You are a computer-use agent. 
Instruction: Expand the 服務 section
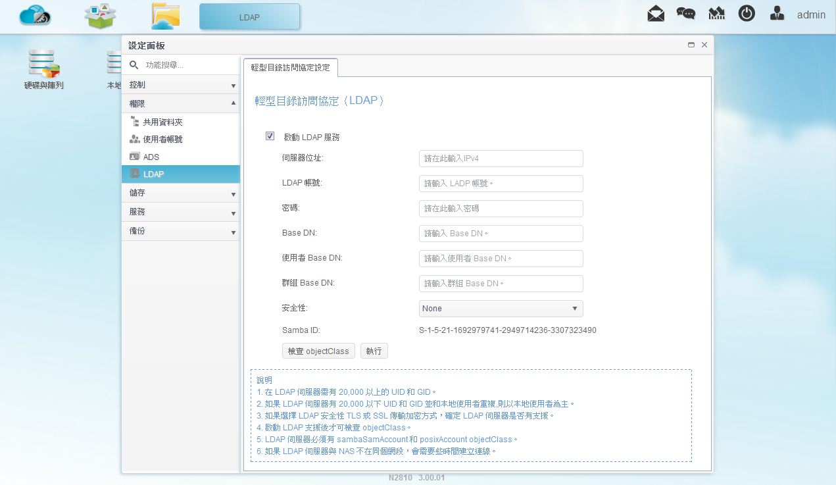point(181,213)
